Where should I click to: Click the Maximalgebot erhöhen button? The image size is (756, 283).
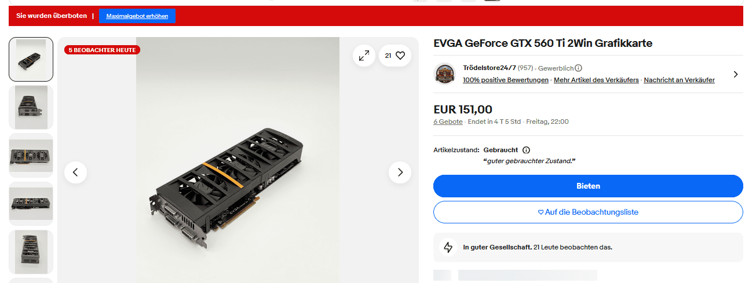(137, 16)
